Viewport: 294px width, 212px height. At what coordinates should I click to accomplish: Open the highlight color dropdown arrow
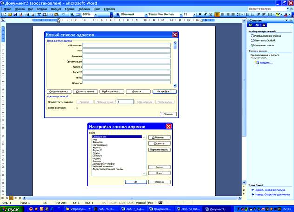click(x=281, y=14)
